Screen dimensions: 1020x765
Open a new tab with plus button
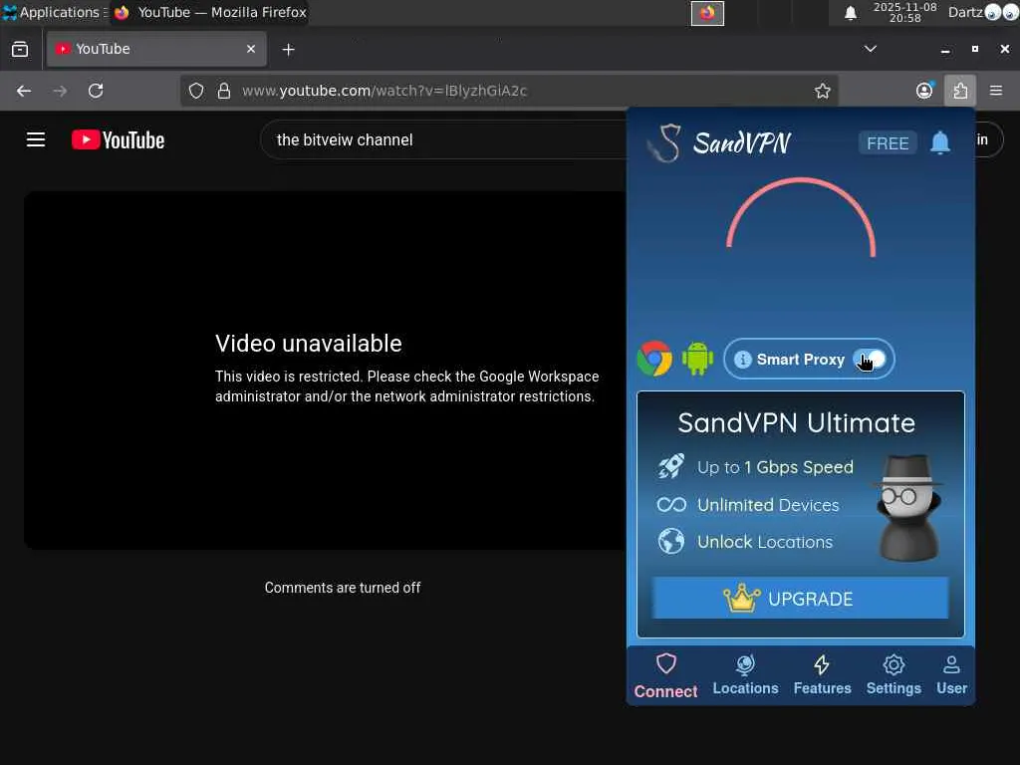(288, 50)
